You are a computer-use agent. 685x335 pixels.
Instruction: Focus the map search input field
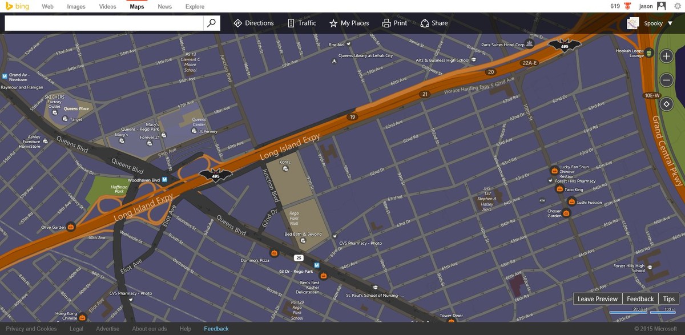tap(104, 23)
